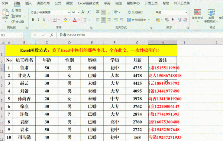Click the Name Box showing H3
223x141 pixels.
[12, 35]
